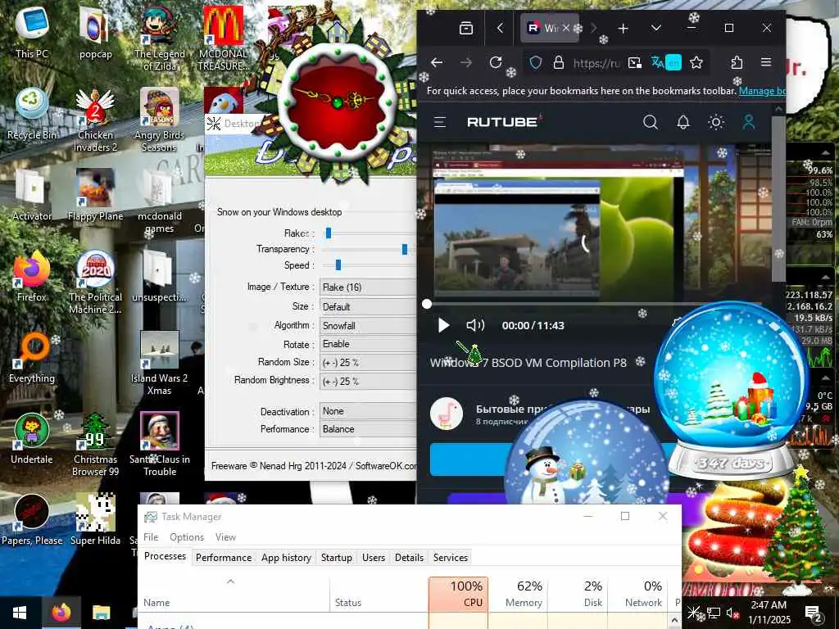The height and width of the screenshot is (629, 839).
Task: Switch to Task Manager Details tab
Action: click(410, 557)
